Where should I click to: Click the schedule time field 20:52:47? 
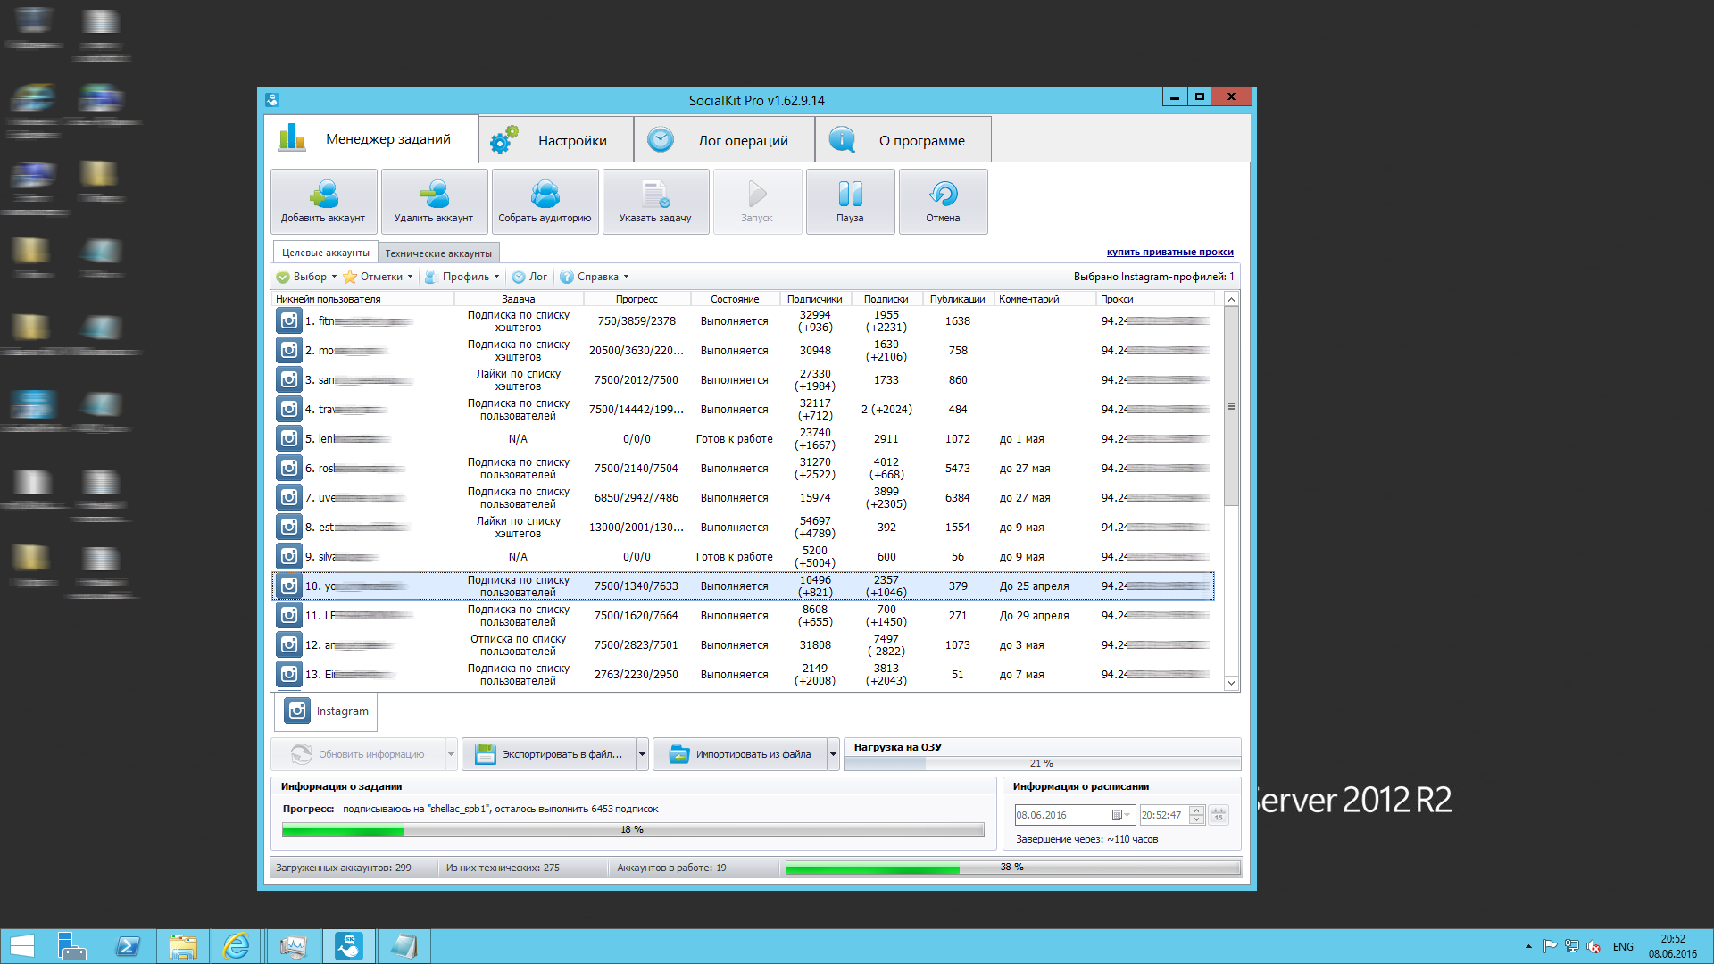1164,815
